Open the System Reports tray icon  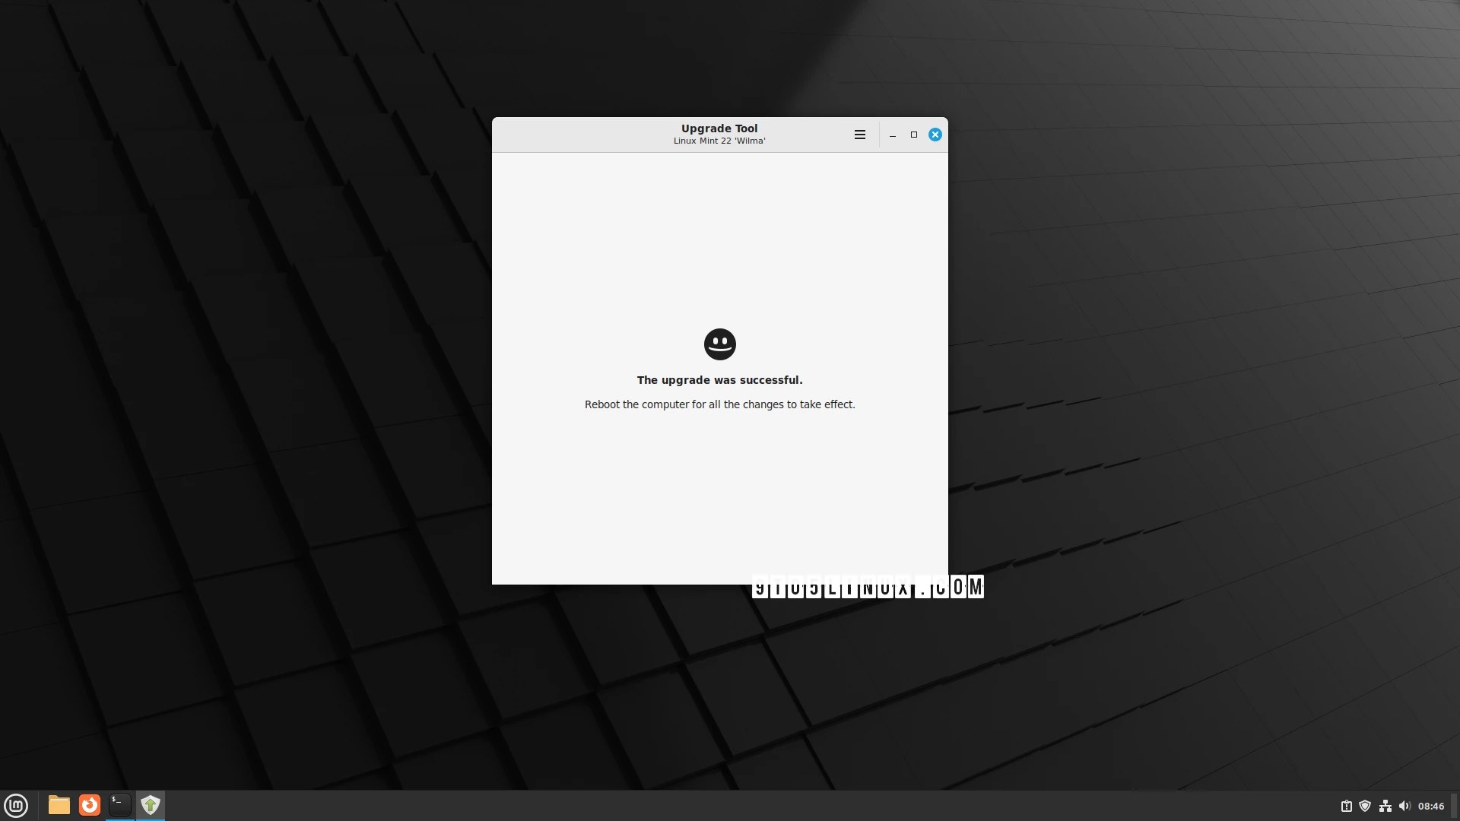click(x=1346, y=806)
